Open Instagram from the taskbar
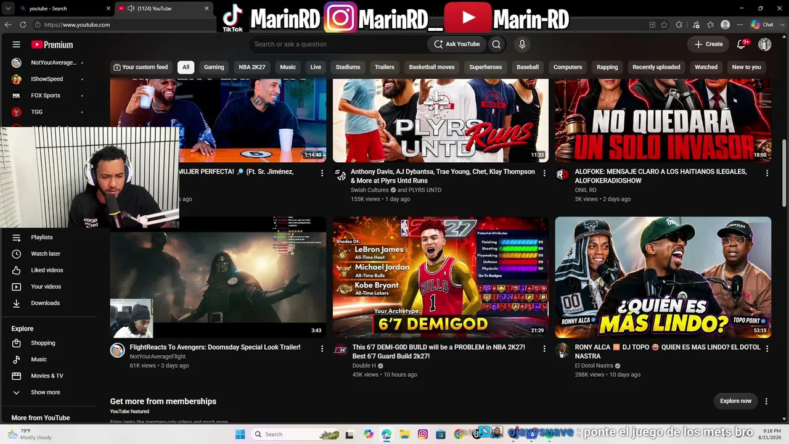 422,434
